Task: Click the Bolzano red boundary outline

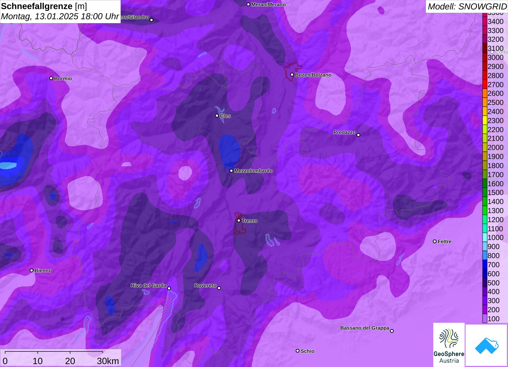Action: coord(292,72)
